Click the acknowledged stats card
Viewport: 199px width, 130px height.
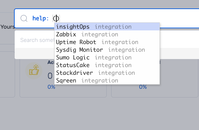point(63,78)
